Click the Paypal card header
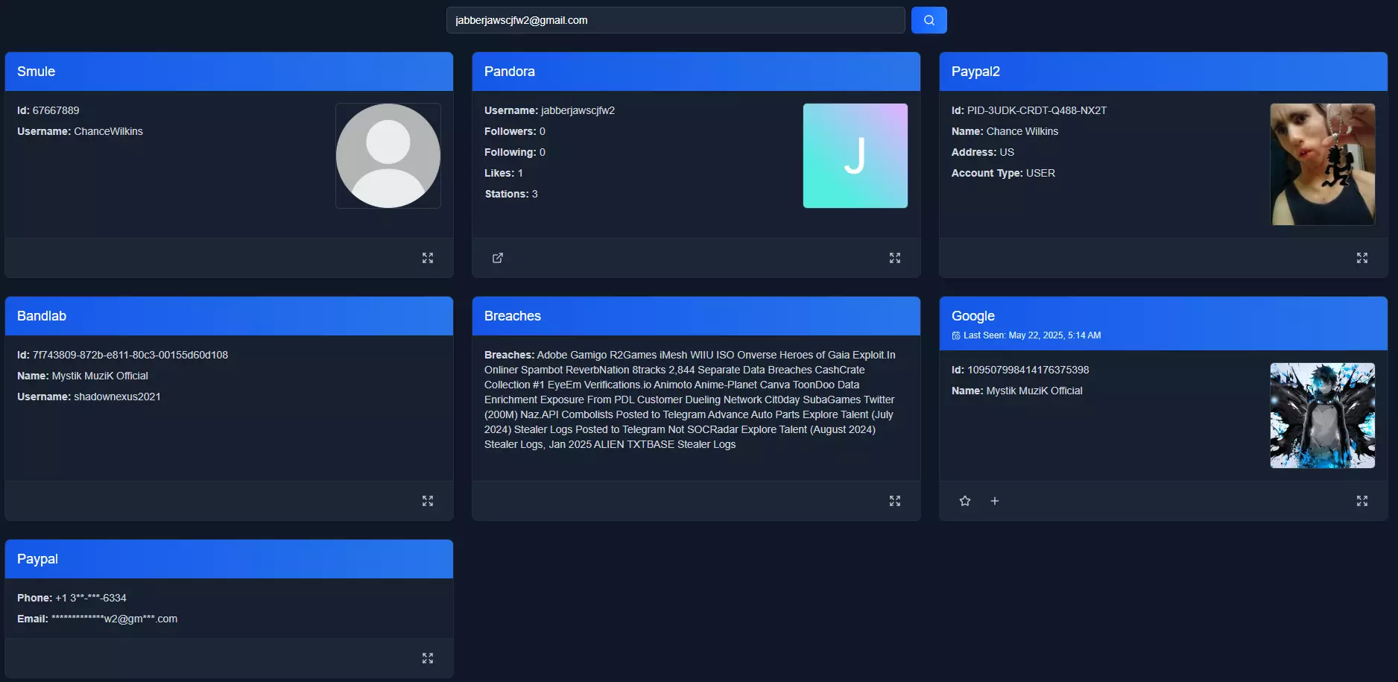 tap(229, 559)
